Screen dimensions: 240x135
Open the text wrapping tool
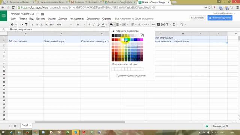(145, 24)
